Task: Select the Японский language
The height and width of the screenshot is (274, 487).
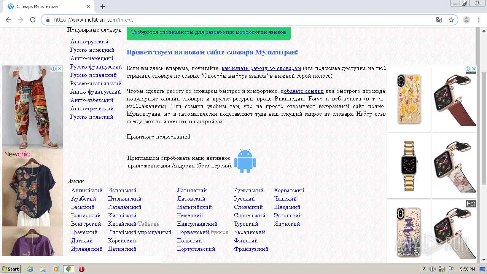Action: pos(287,224)
